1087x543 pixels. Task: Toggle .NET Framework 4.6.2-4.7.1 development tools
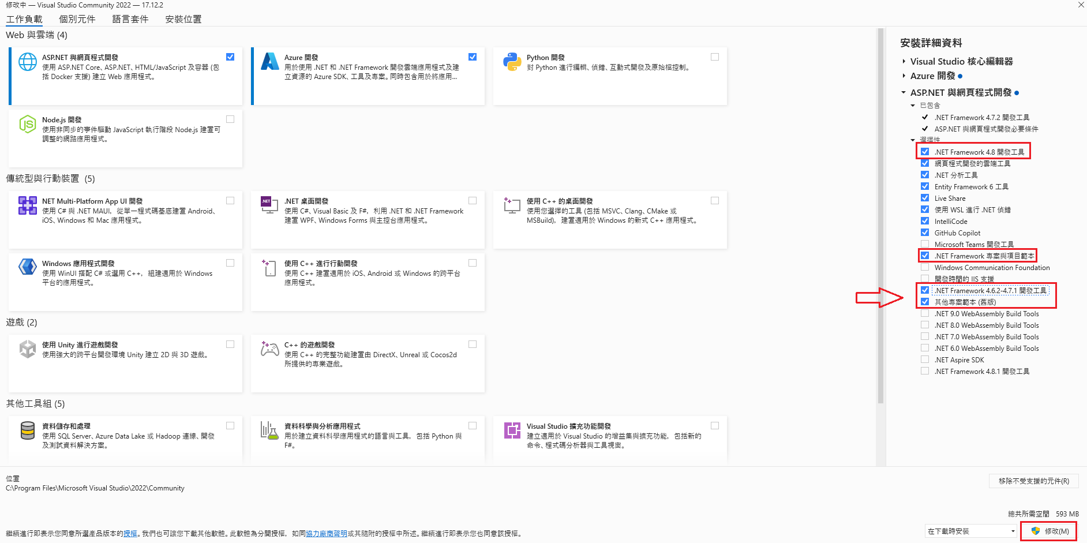pyautogui.click(x=925, y=290)
